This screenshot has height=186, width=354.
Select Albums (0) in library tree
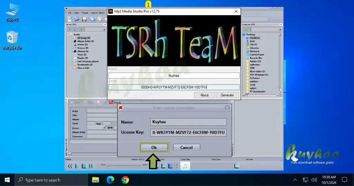pyautogui.click(x=83, y=51)
